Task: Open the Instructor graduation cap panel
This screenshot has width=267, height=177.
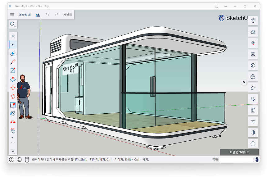Action: point(253,43)
